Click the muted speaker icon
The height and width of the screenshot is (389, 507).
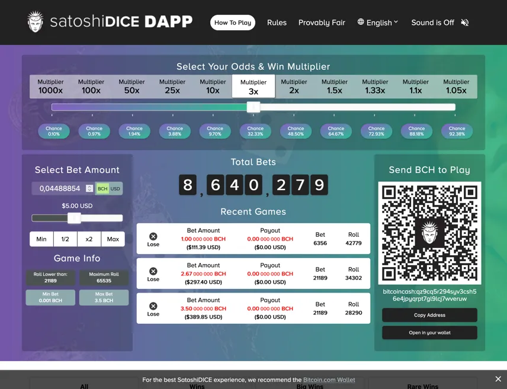pyautogui.click(x=464, y=22)
